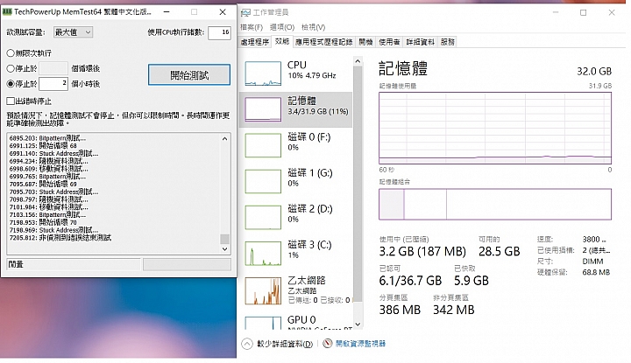Switch to the Users tab
The width and height of the screenshot is (631, 363).
pos(389,42)
